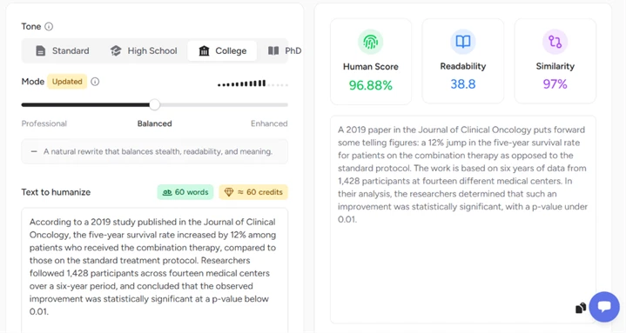Copy the humanized output text

click(x=581, y=308)
